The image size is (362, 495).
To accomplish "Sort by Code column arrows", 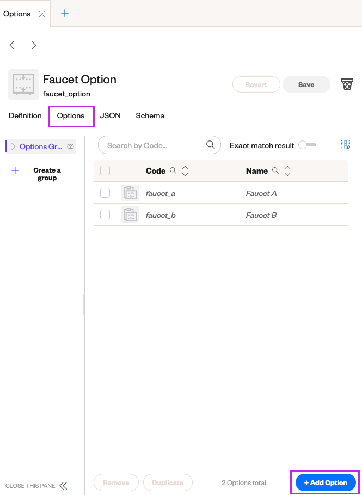I will coord(185,171).
